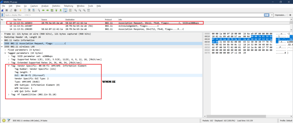Zoom in on main window text
This screenshot has width=293, height=123.
click(76, 10)
